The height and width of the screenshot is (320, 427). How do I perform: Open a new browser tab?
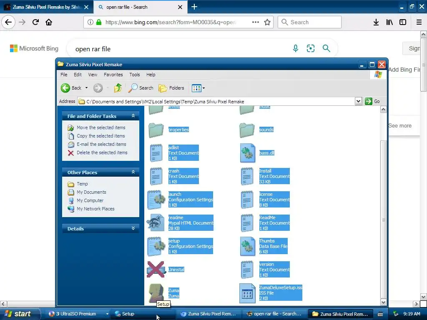pyautogui.click(x=194, y=7)
